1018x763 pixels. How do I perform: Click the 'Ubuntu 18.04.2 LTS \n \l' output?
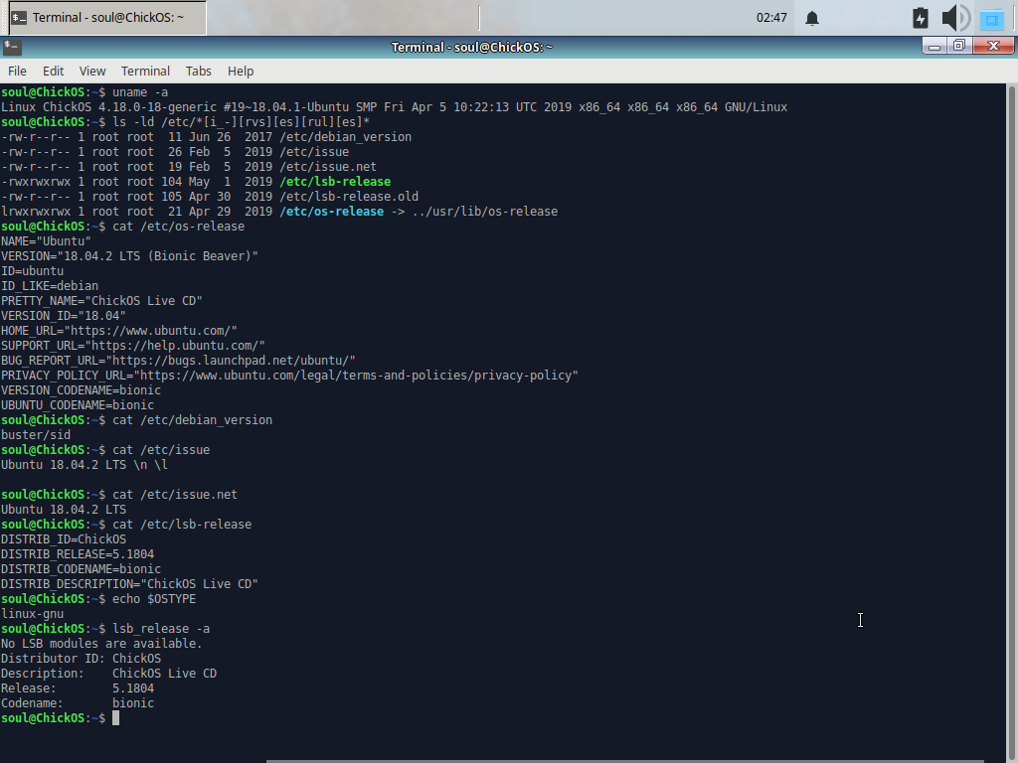(x=85, y=465)
